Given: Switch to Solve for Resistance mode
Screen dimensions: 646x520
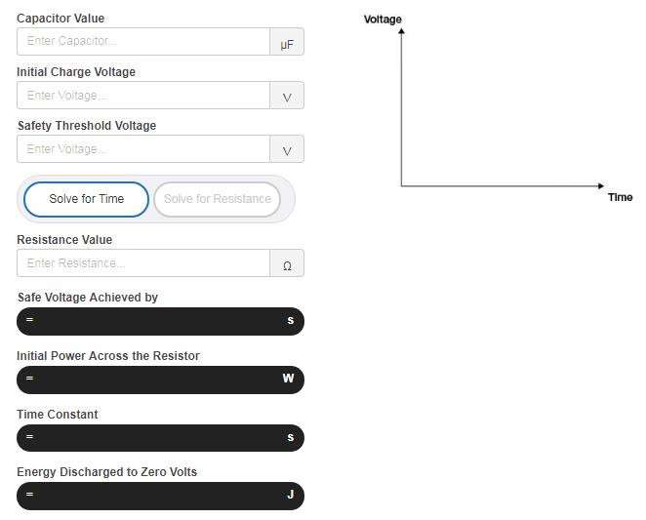Looking at the screenshot, I should 218,199.
